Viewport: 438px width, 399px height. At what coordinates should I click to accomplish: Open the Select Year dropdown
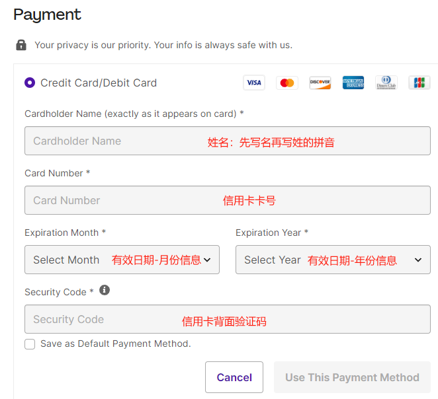pyautogui.click(x=333, y=260)
